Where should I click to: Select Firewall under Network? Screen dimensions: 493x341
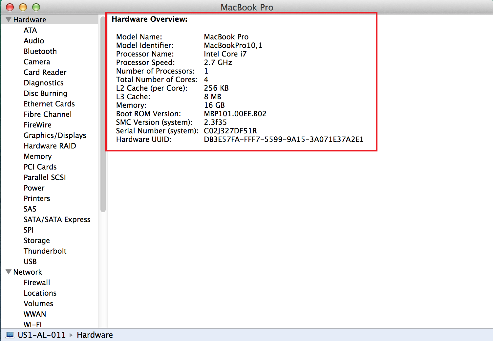37,283
